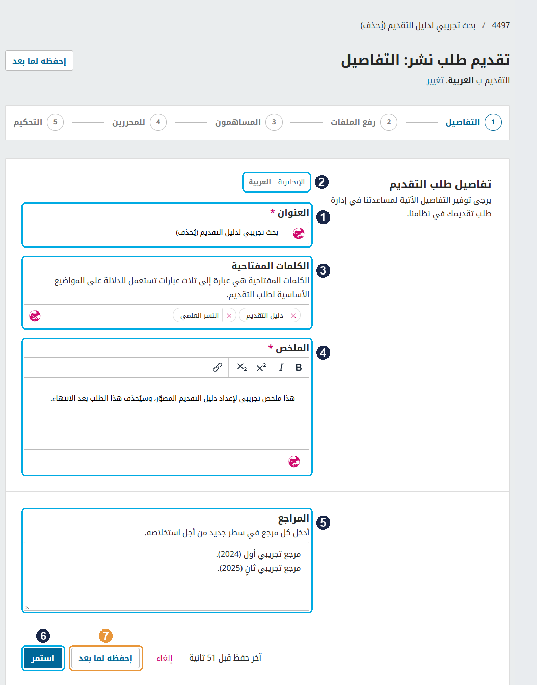The image size is (537, 685).
Task: Click the globe icon in the title field
Action: [x=299, y=233]
